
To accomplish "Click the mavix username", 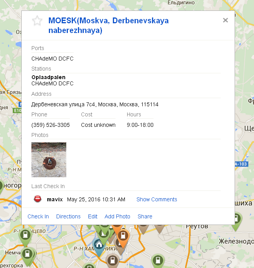I will [55, 199].
